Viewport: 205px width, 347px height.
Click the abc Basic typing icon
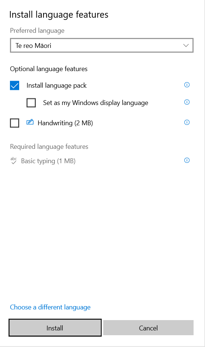tap(14, 161)
